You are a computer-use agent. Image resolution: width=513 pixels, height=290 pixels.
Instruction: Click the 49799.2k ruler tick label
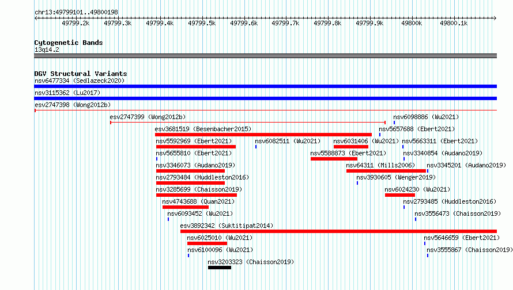[x=76, y=23]
